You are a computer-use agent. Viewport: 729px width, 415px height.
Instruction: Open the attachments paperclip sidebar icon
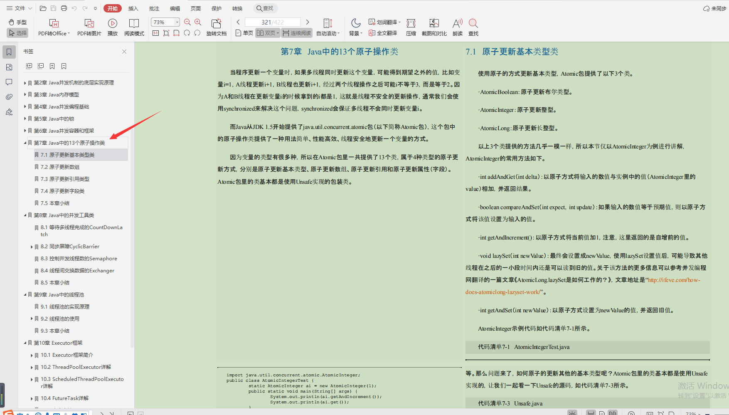(9, 97)
